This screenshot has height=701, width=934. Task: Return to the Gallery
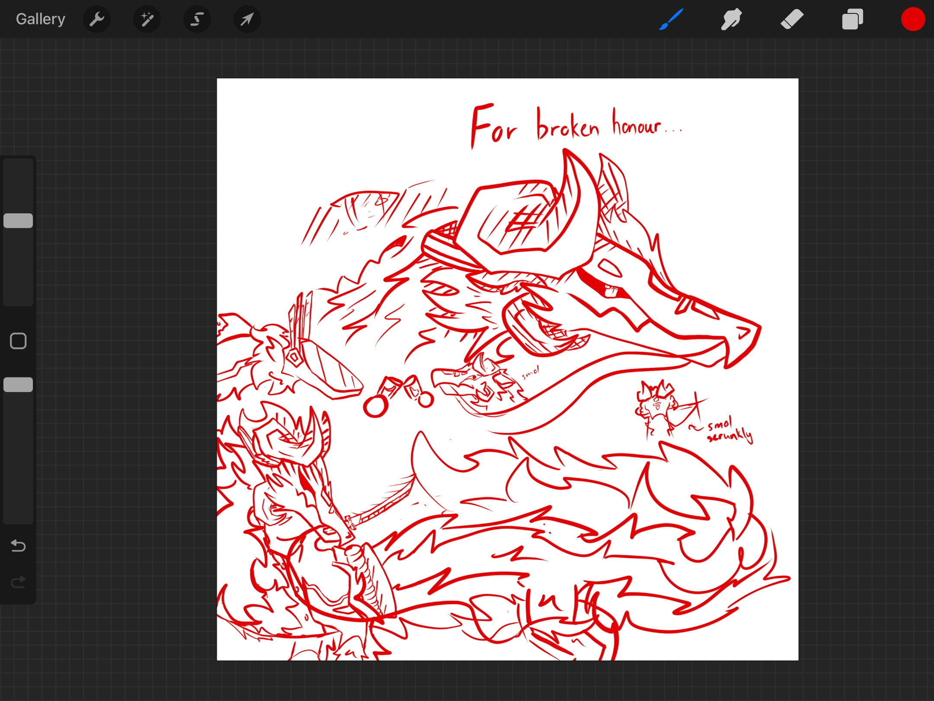[x=41, y=19]
